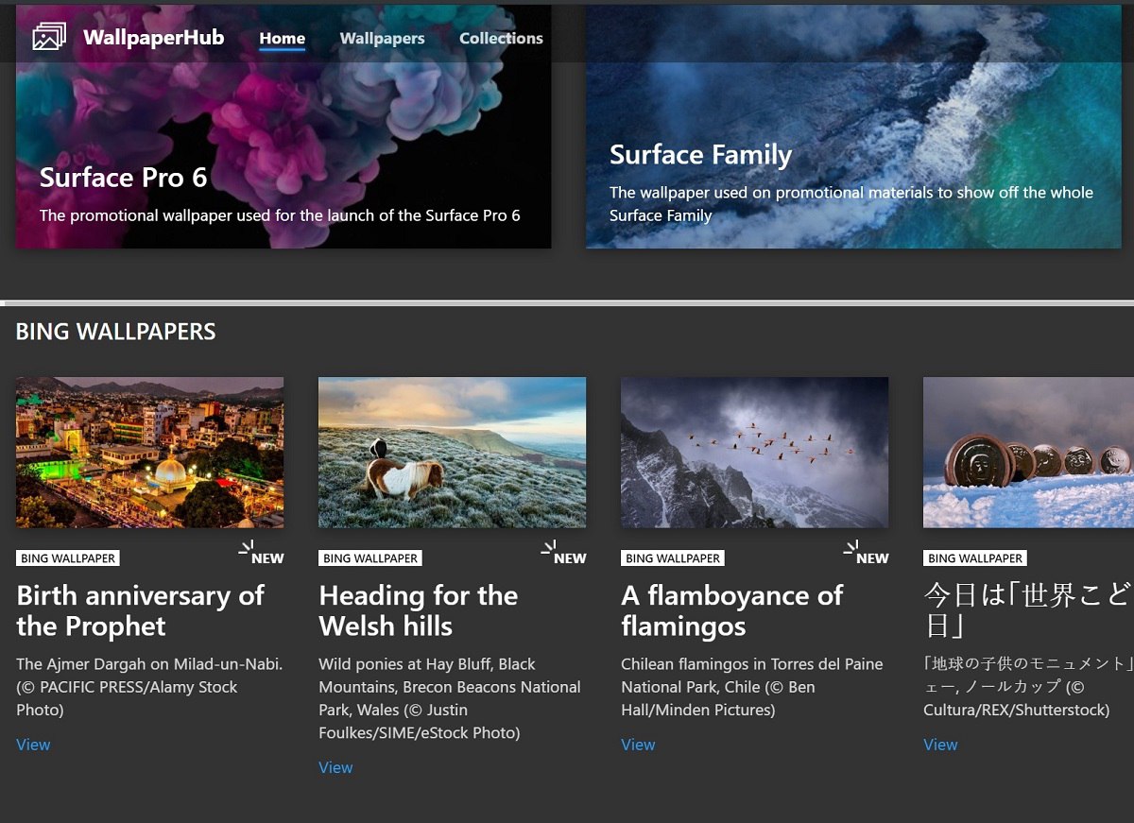This screenshot has width=1134, height=823.
Task: Open the Surface Pro 6 featured banner
Action: tap(283, 127)
